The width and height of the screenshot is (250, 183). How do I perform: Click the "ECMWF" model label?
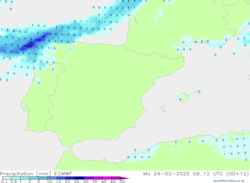click(x=63, y=174)
